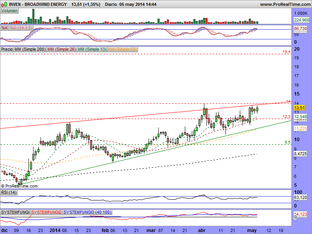Click the 1.000K volume scale label
The height and width of the screenshot is (234, 312).
point(301,13)
